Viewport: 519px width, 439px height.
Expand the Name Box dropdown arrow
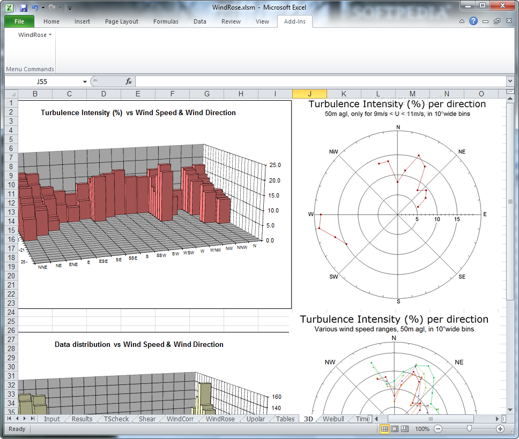[x=85, y=82]
